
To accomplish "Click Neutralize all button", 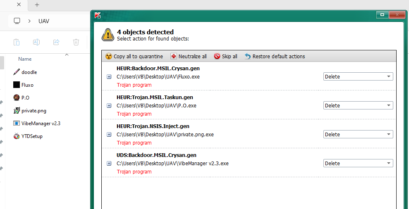I will pos(188,56).
